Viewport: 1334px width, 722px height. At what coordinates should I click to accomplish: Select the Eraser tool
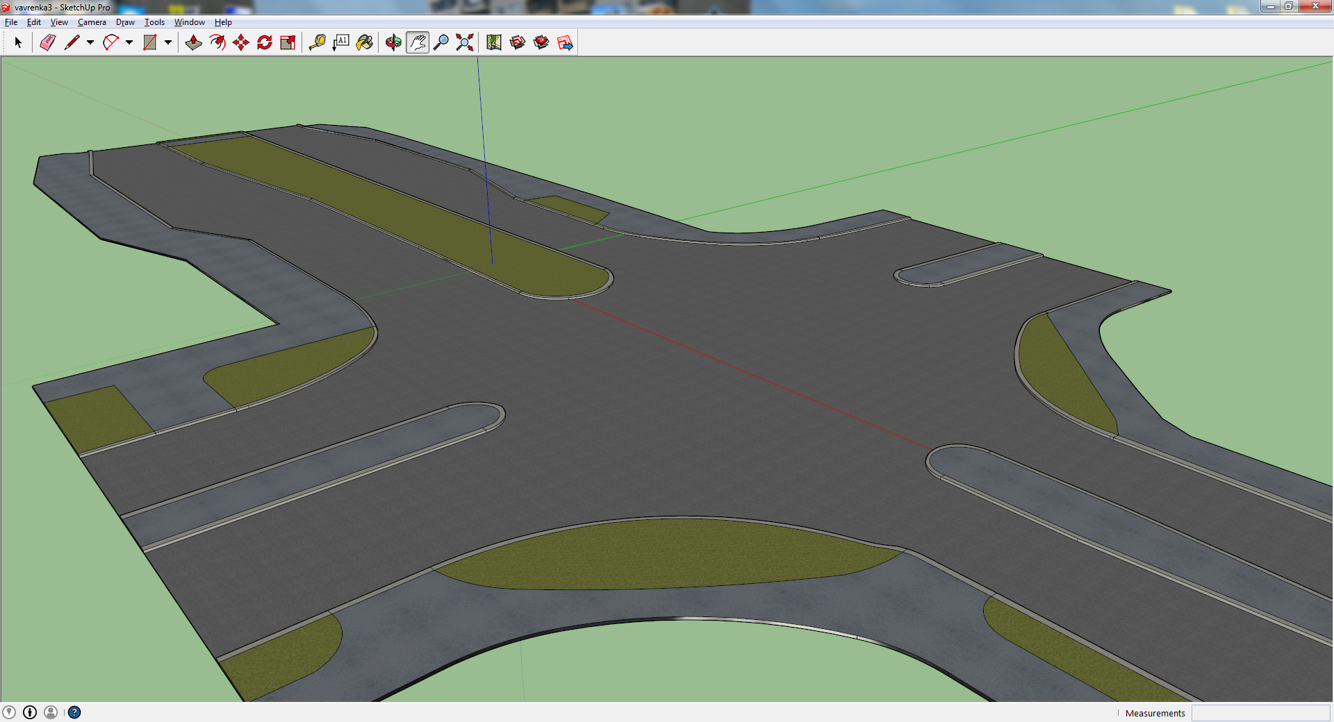47,43
